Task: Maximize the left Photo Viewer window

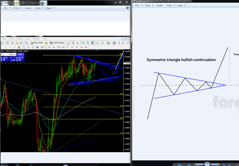Action: coord(120,2)
